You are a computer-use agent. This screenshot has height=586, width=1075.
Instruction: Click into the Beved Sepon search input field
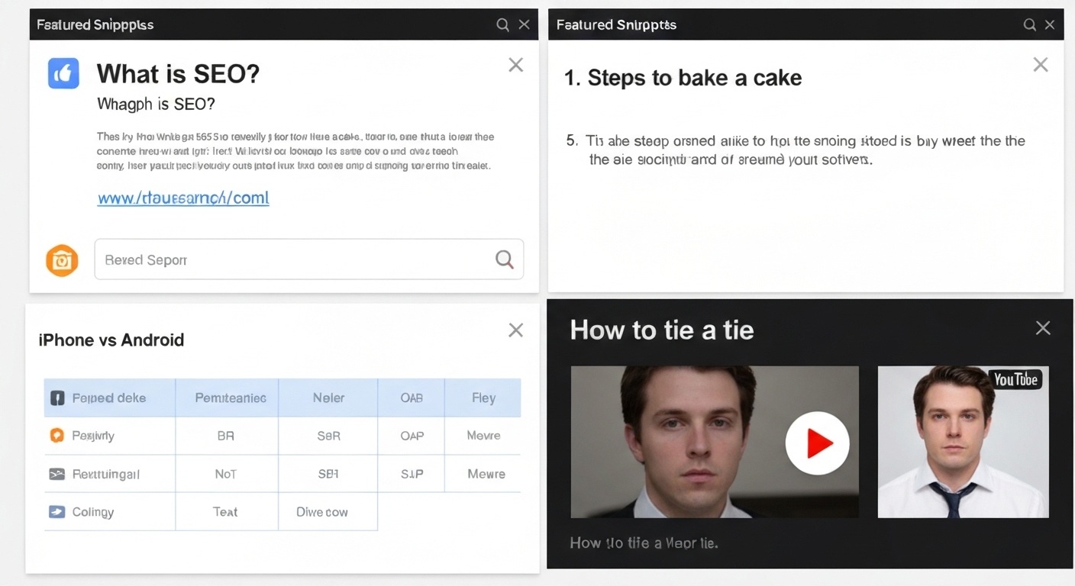309,259
